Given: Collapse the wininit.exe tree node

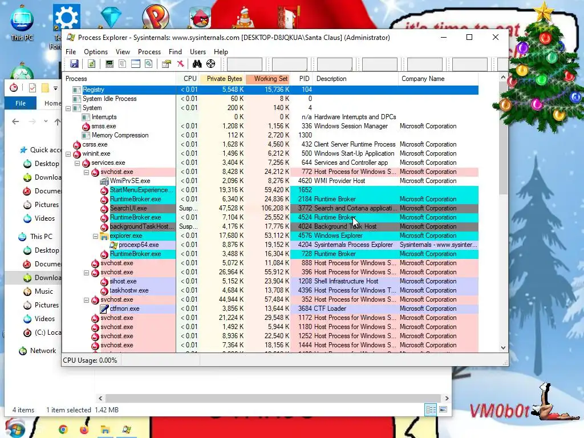Looking at the screenshot, I should click(68, 154).
